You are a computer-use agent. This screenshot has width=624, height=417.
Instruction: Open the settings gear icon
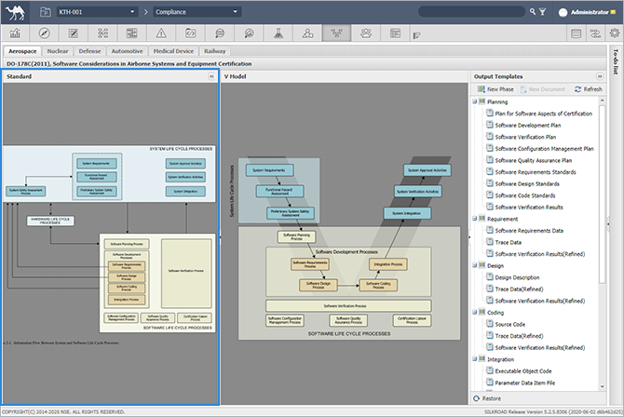[x=615, y=34]
